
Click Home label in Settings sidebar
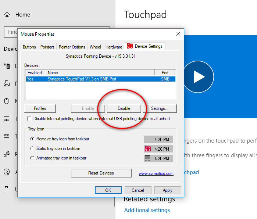click(23, 15)
